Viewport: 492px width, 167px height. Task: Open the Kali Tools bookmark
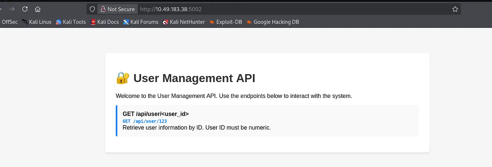click(x=71, y=22)
